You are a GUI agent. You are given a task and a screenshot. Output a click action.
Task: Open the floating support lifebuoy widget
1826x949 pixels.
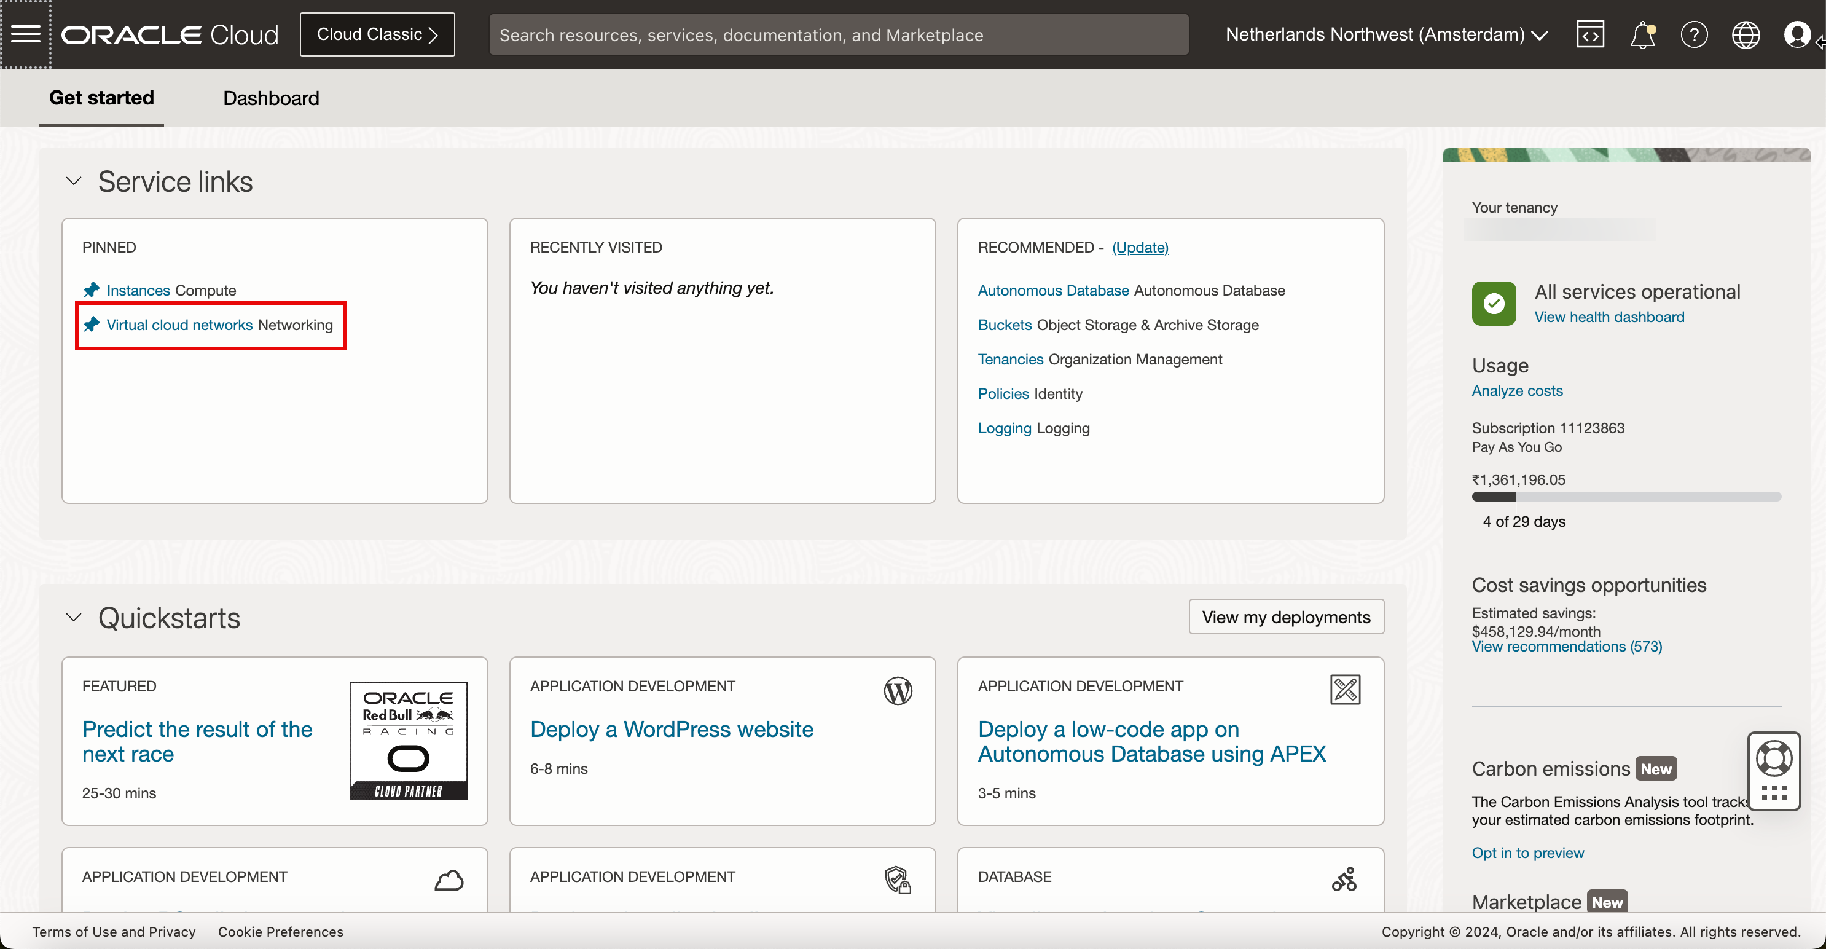click(1774, 759)
